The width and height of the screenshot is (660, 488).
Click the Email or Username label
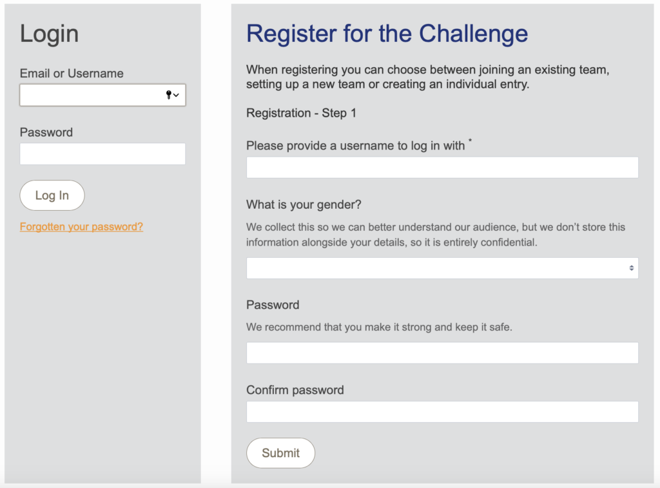point(72,73)
